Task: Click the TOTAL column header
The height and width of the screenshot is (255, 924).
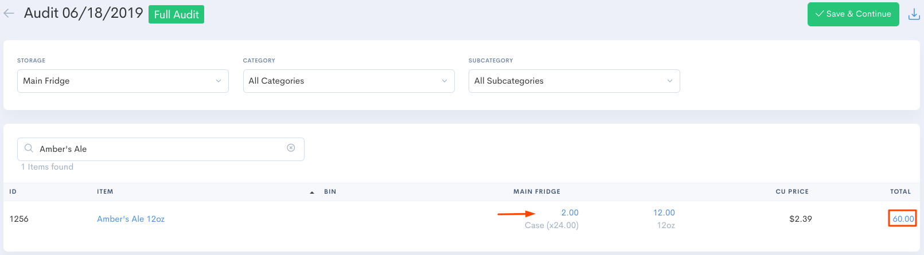Action: [900, 191]
